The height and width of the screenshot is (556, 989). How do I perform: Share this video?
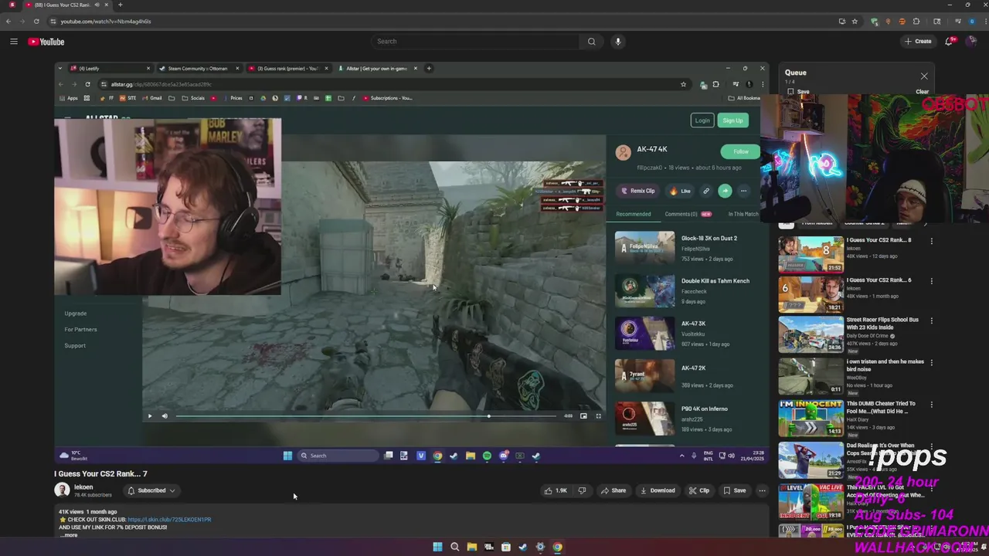tap(613, 490)
